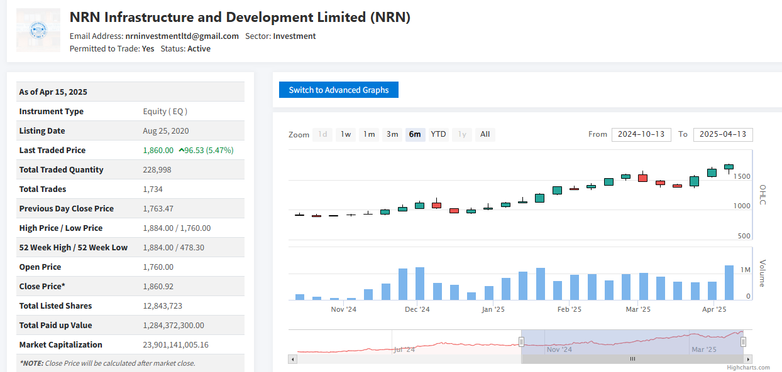The height and width of the screenshot is (372, 782).
Task: Click the listing date Aug 25, 2020
Action: (x=166, y=130)
